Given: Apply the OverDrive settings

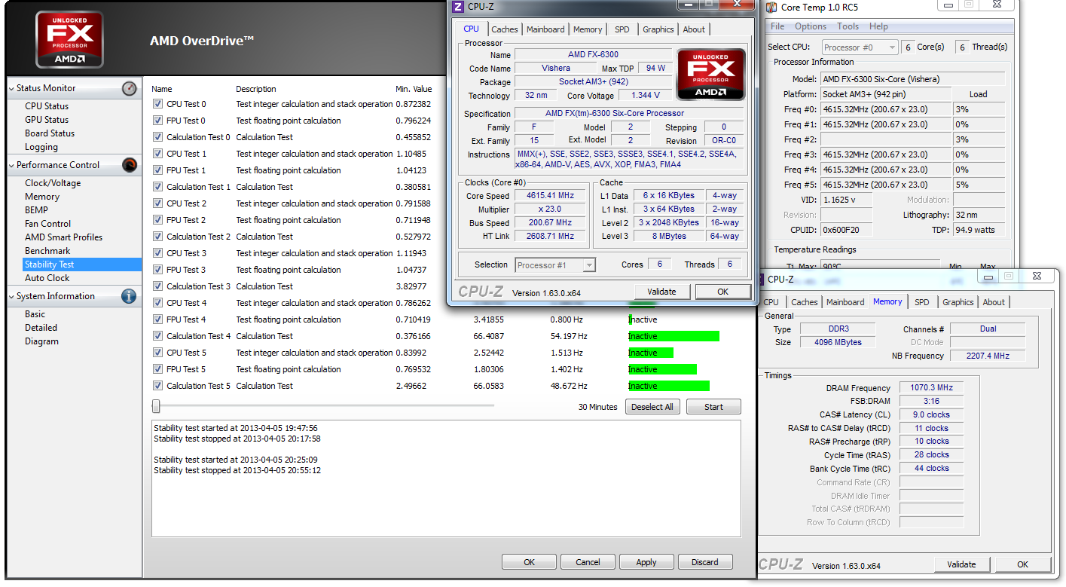Looking at the screenshot, I should click(646, 562).
